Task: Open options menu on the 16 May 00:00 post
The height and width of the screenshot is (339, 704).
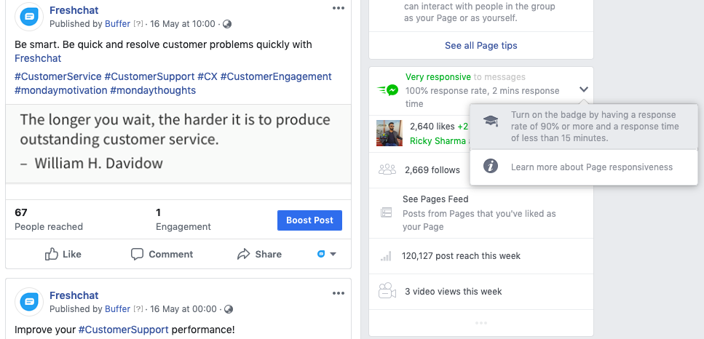Action: coord(338,293)
